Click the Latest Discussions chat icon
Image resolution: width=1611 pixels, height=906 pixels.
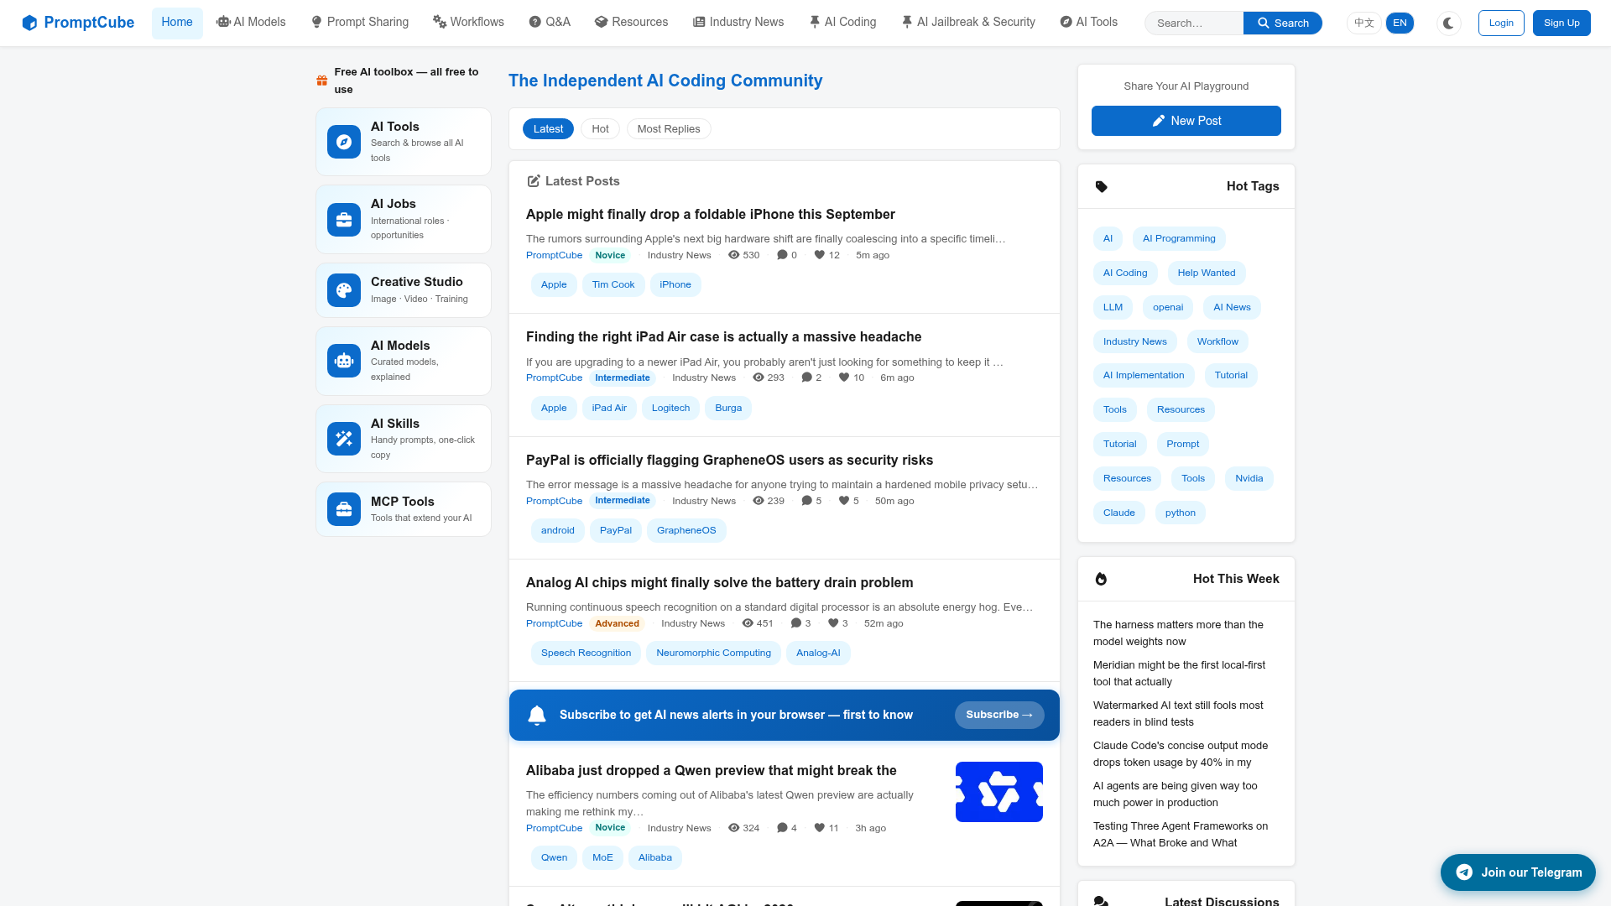(x=1101, y=901)
